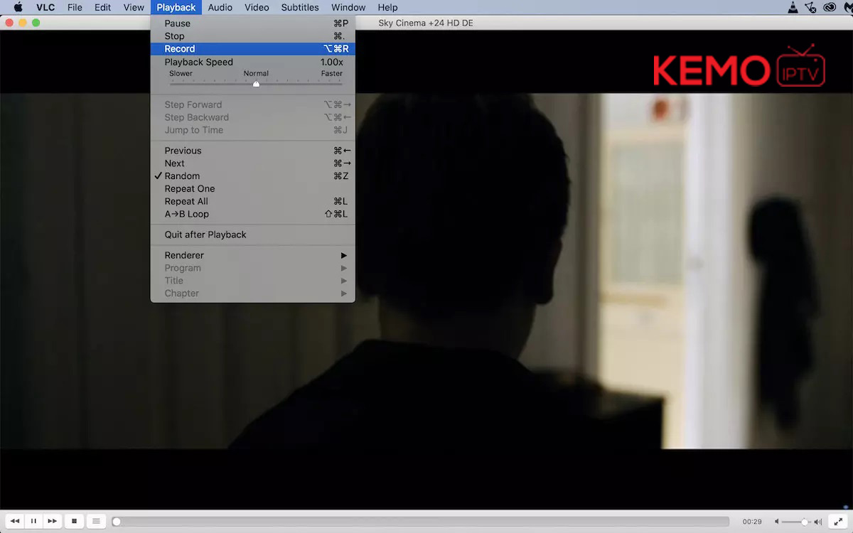
Task: Open the View menu
Action: pyautogui.click(x=134, y=7)
